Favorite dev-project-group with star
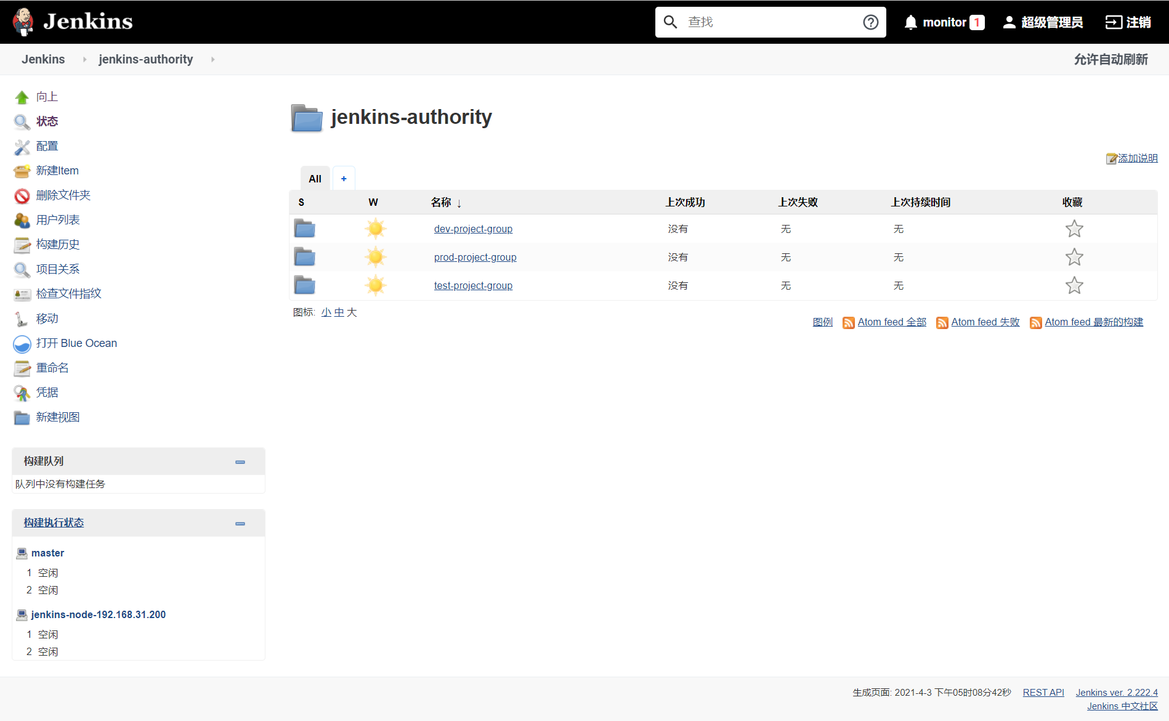Viewport: 1169px width, 721px height. pos(1074,229)
